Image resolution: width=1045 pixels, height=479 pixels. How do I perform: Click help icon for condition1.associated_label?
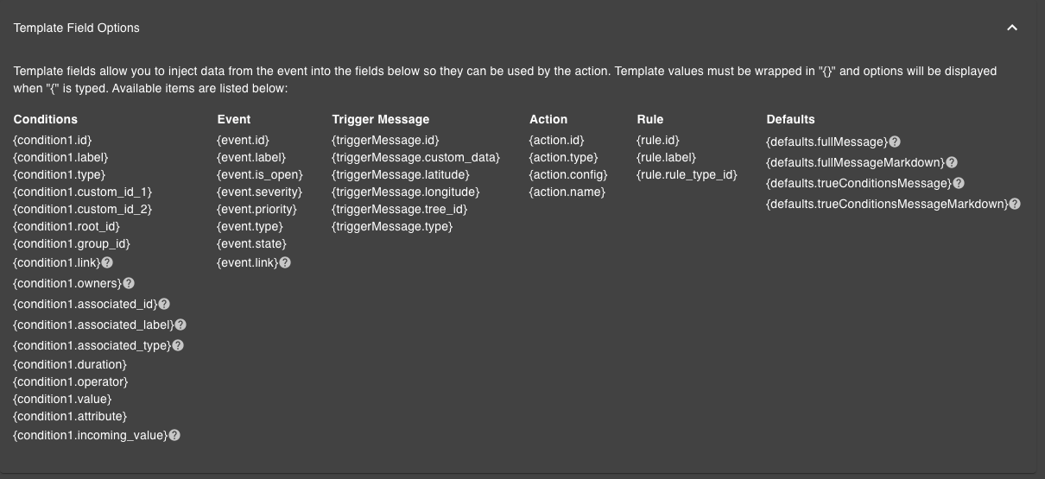point(180,325)
